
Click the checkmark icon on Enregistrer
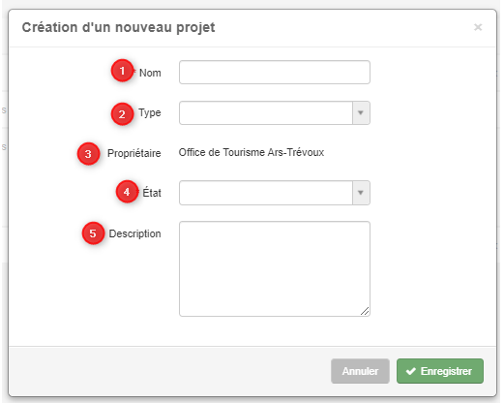click(x=411, y=371)
